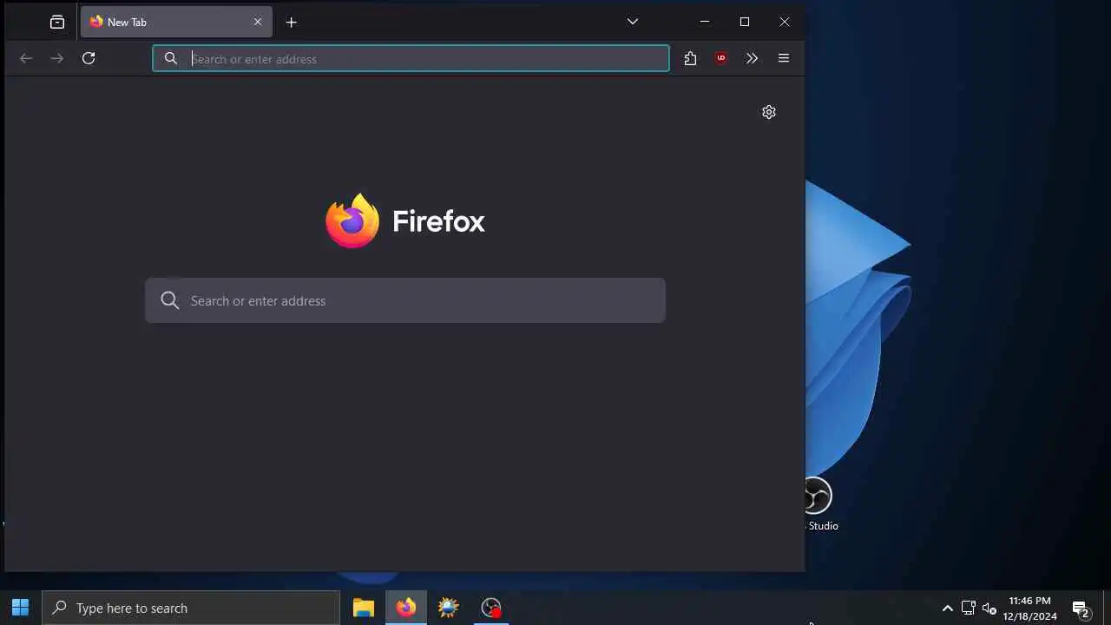The image size is (1111, 625).
Task: Click the center search box on new tab
Action: [405, 300]
